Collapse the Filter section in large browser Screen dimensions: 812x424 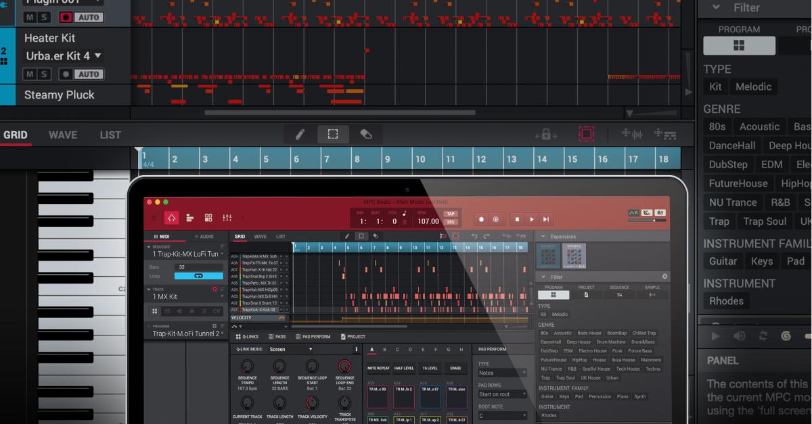tap(717, 8)
